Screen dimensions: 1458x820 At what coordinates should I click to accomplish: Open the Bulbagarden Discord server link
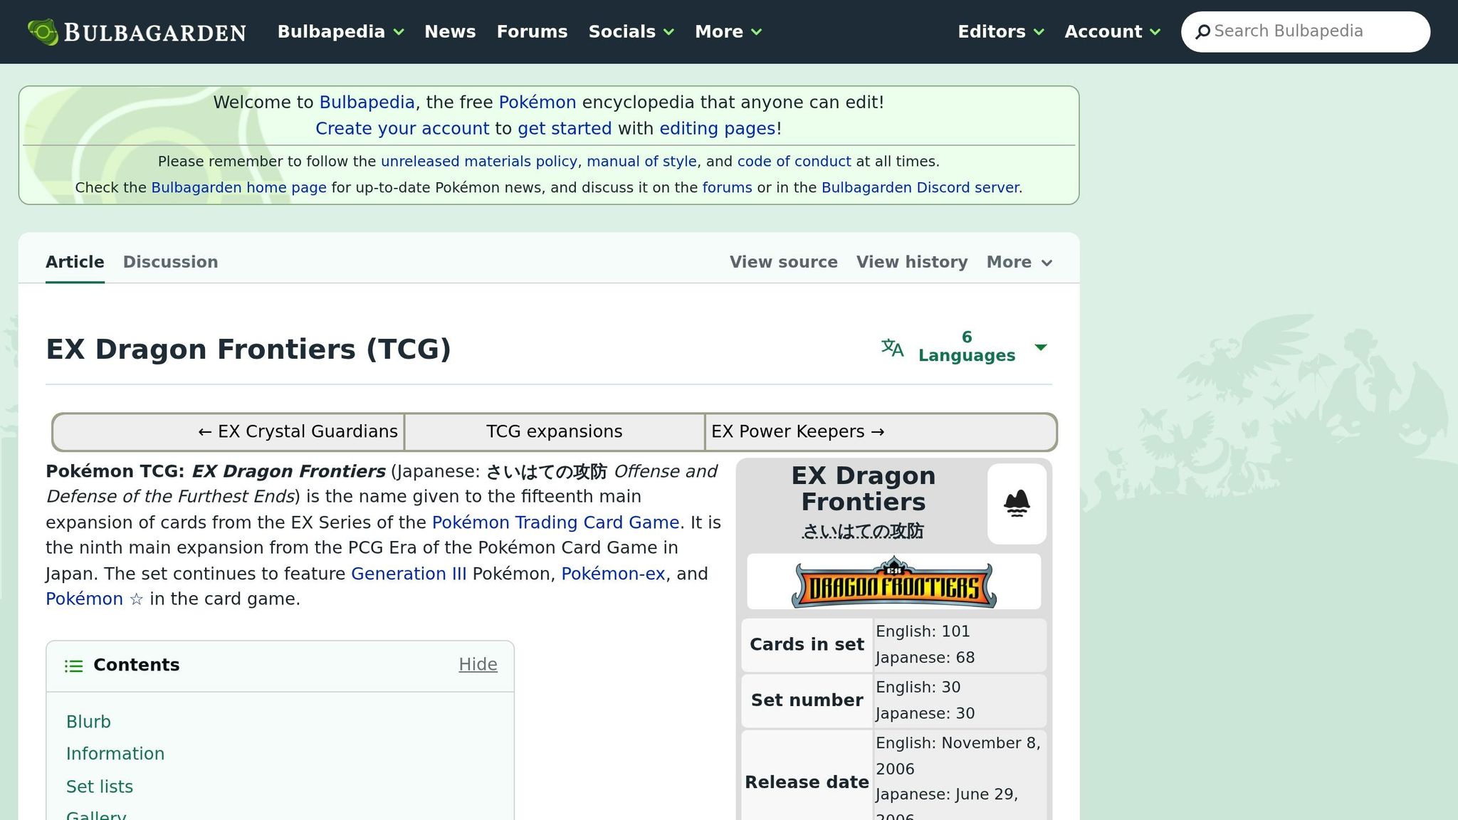(x=921, y=188)
